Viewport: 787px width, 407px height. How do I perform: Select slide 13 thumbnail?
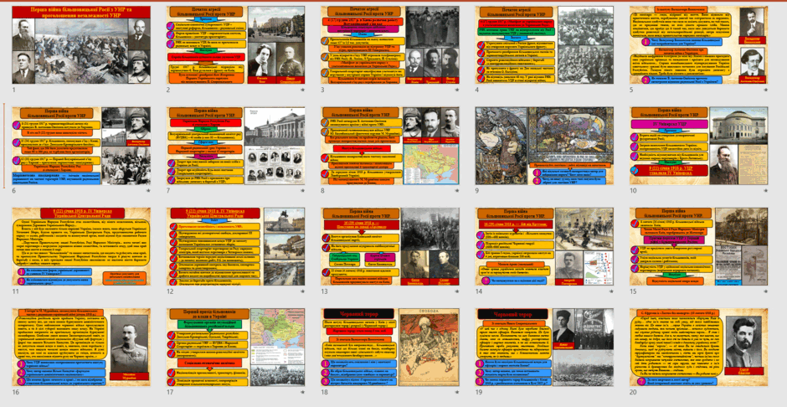point(390,246)
